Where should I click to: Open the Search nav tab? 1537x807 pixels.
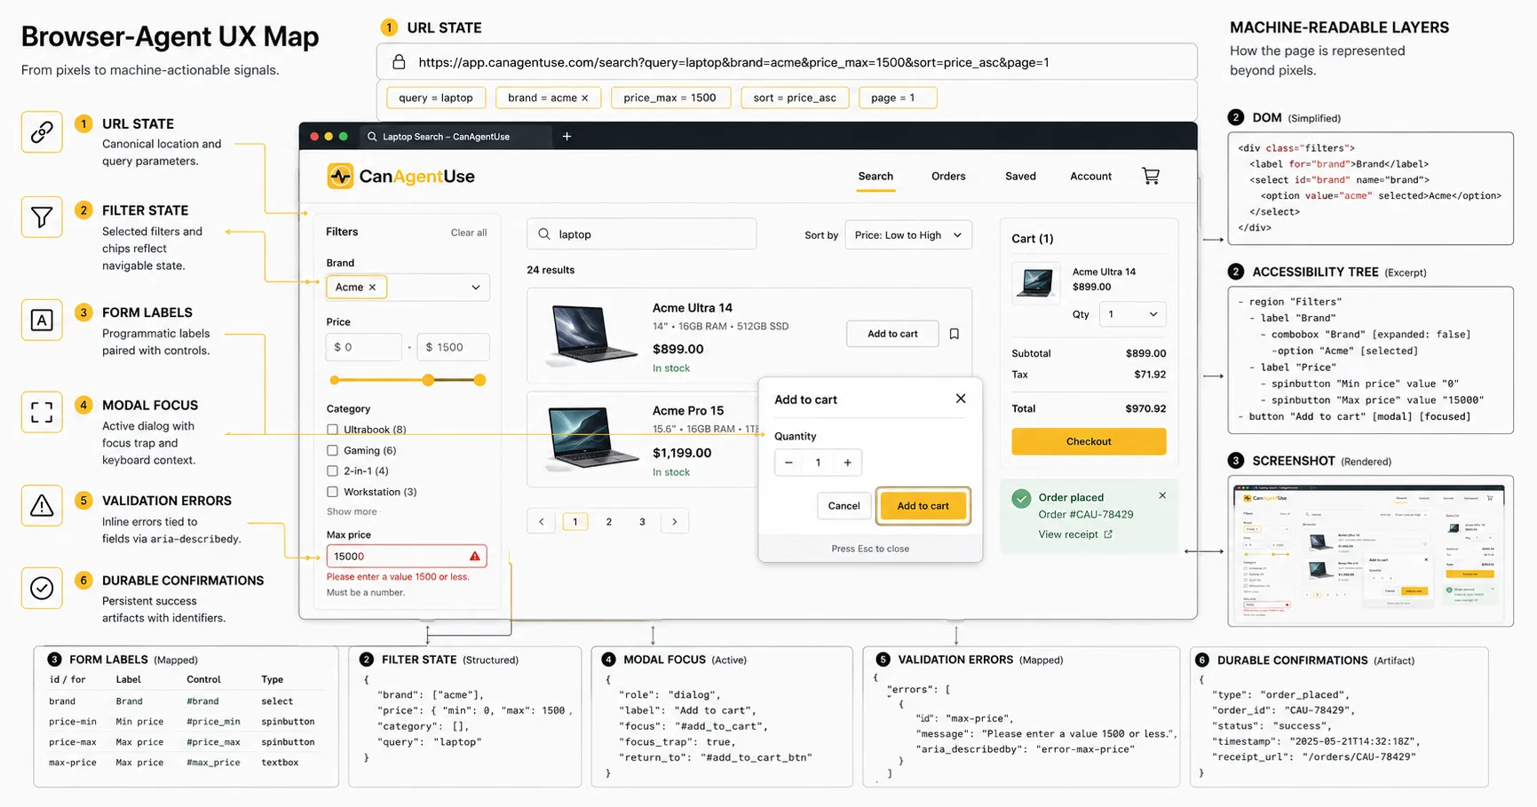pyautogui.click(x=875, y=176)
